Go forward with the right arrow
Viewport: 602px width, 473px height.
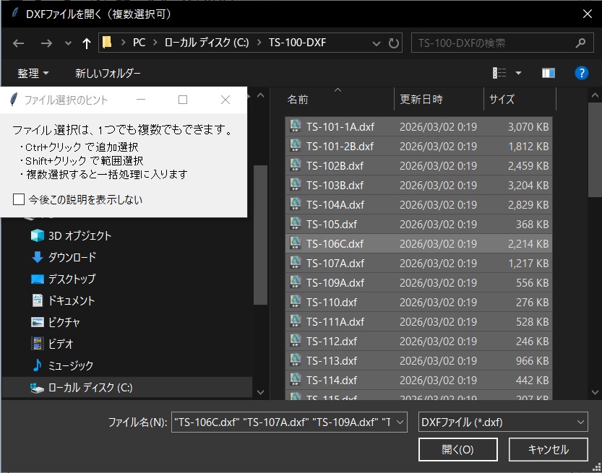(x=45, y=43)
